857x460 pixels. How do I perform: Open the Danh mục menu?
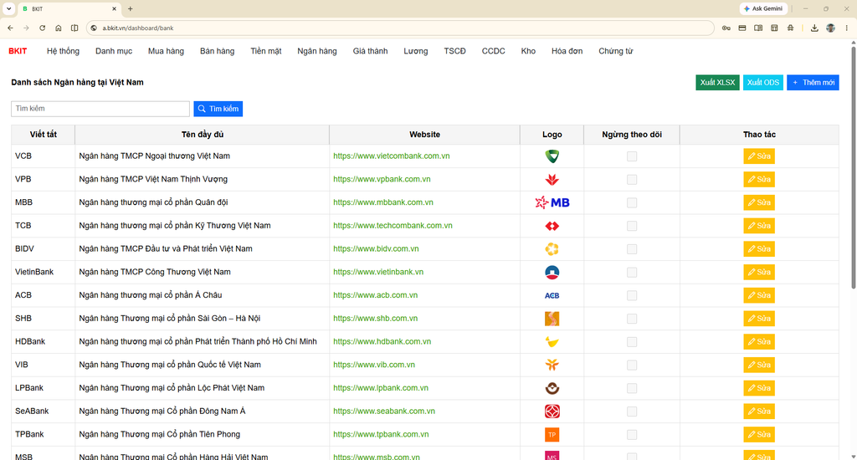(114, 51)
